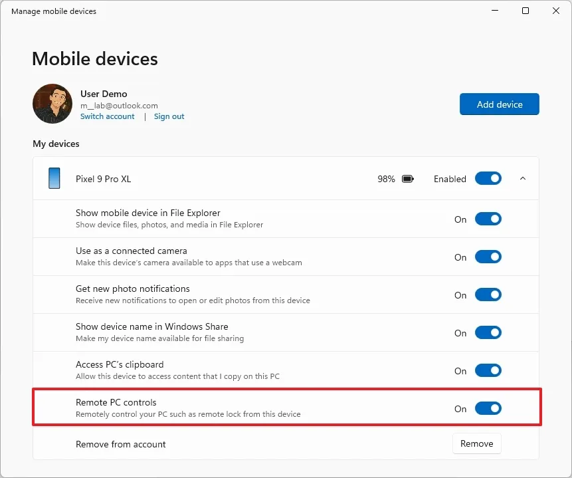Screen dimensions: 572x478
Task: Open the Switch account link
Action: point(107,116)
